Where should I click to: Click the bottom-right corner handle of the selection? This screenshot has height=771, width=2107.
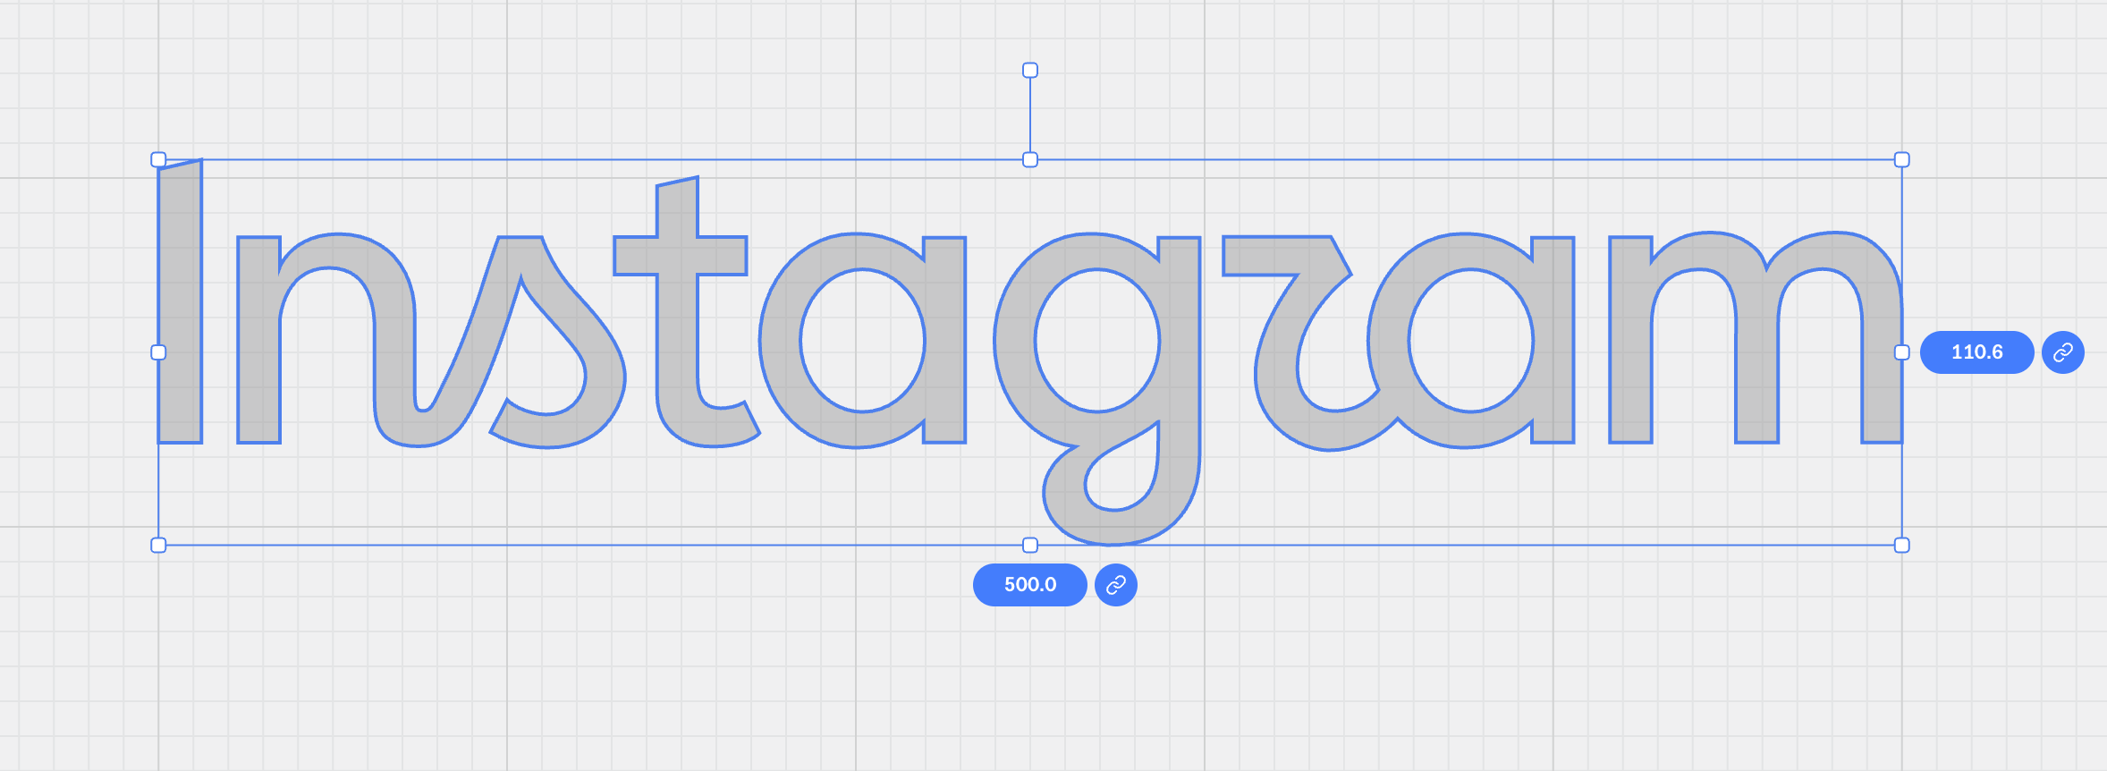[1902, 546]
